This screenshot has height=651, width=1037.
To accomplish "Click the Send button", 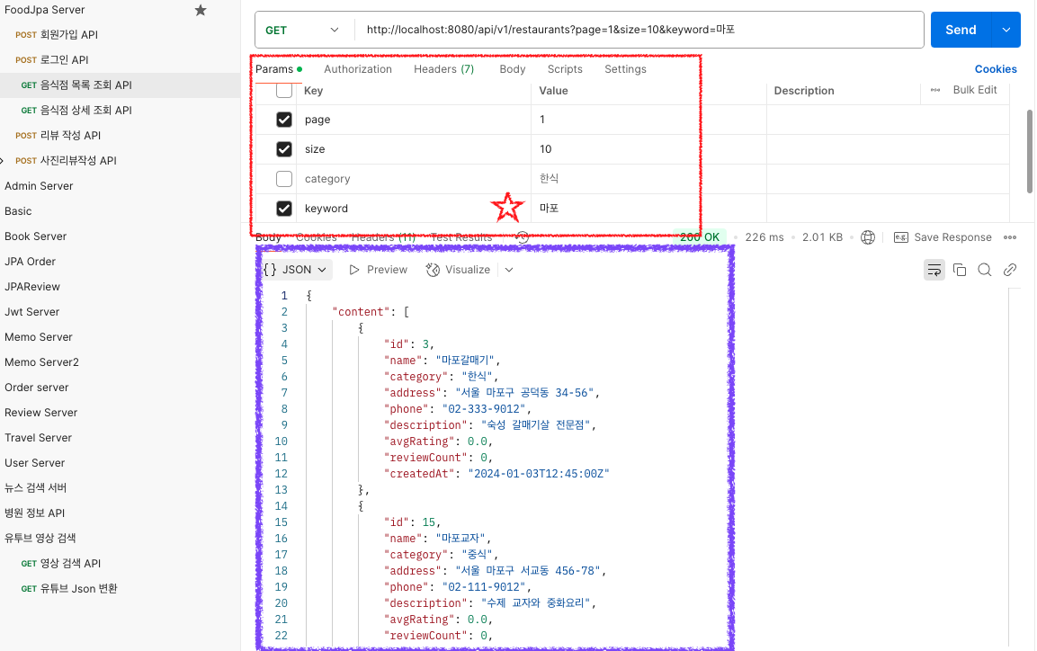I will click(x=961, y=30).
